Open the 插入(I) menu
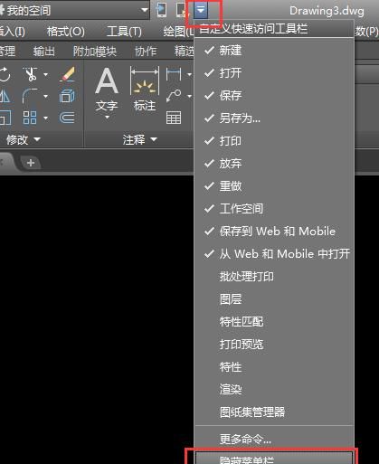Screen dimensions: 379x464 [12, 31]
